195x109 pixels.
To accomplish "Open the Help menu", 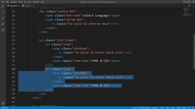I will click(42, 2).
